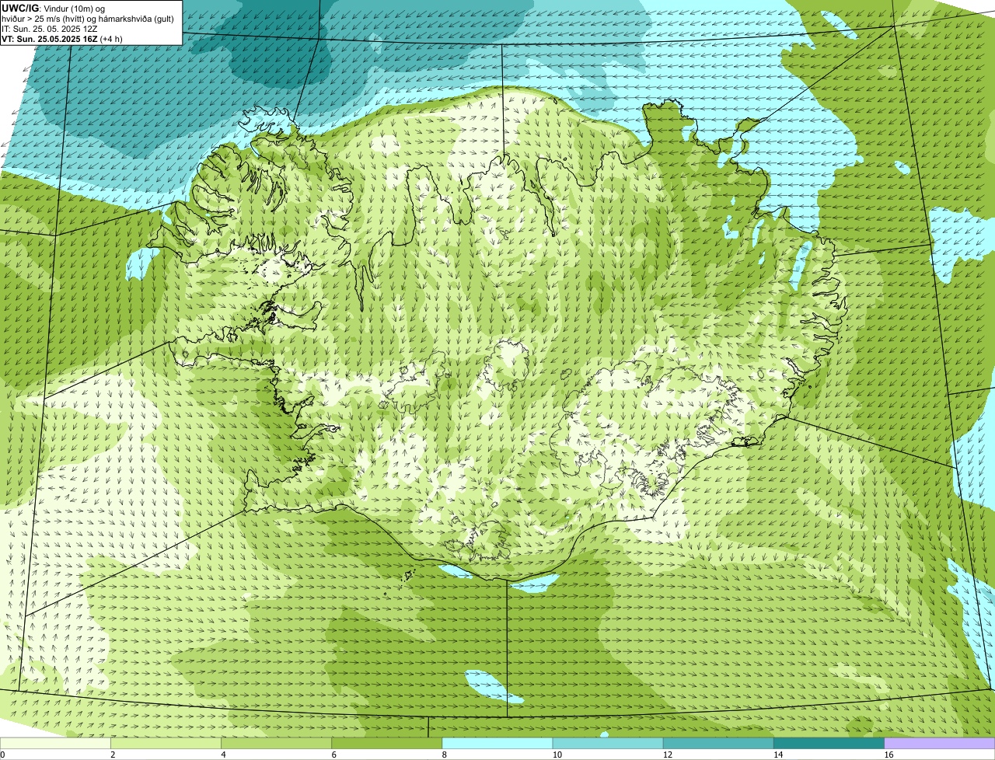Image resolution: width=995 pixels, height=760 pixels.
Task: Click the title line 'UWC/IG: Vindur (10m) og'
Action: click(54, 8)
